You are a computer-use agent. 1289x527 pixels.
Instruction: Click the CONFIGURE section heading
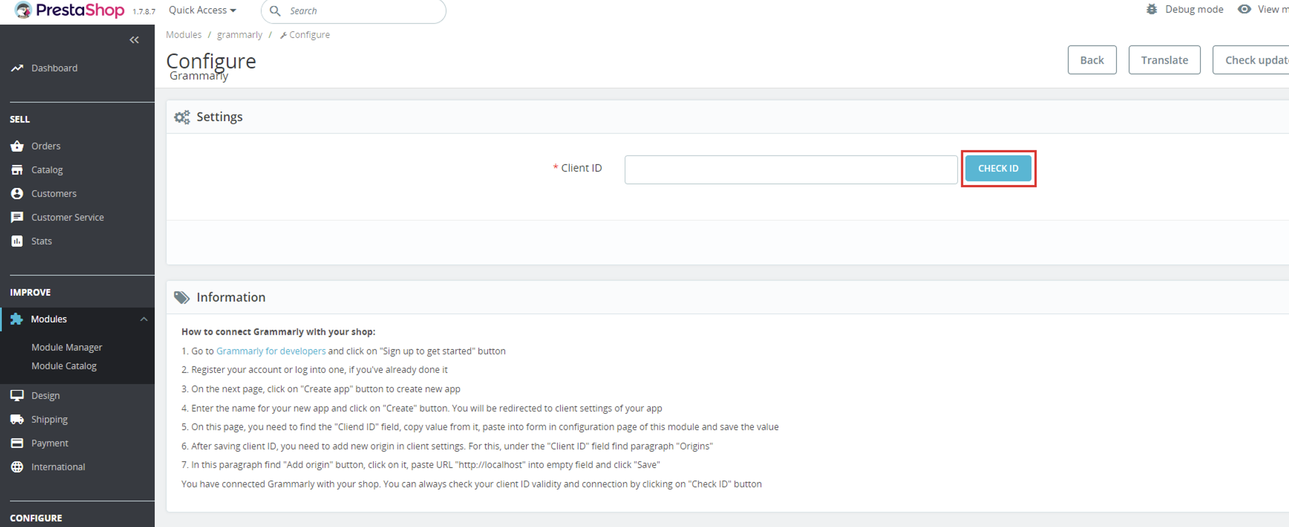[x=36, y=518]
